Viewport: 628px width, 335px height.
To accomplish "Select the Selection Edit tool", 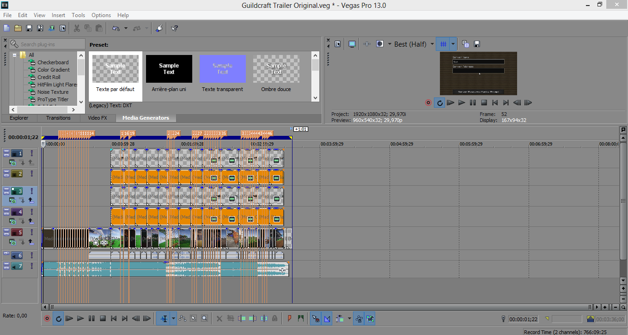I will pyautogui.click(x=194, y=318).
